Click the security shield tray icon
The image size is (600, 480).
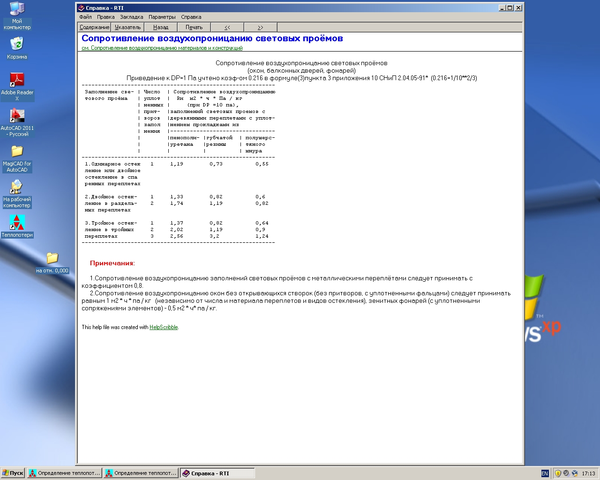pos(558,473)
